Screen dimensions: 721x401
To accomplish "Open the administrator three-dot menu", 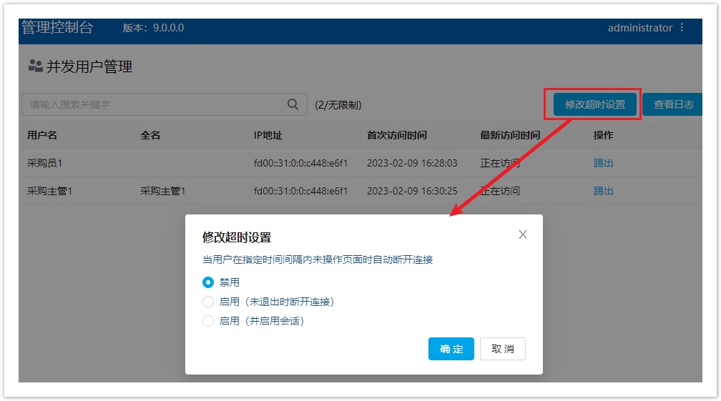I will pos(682,28).
